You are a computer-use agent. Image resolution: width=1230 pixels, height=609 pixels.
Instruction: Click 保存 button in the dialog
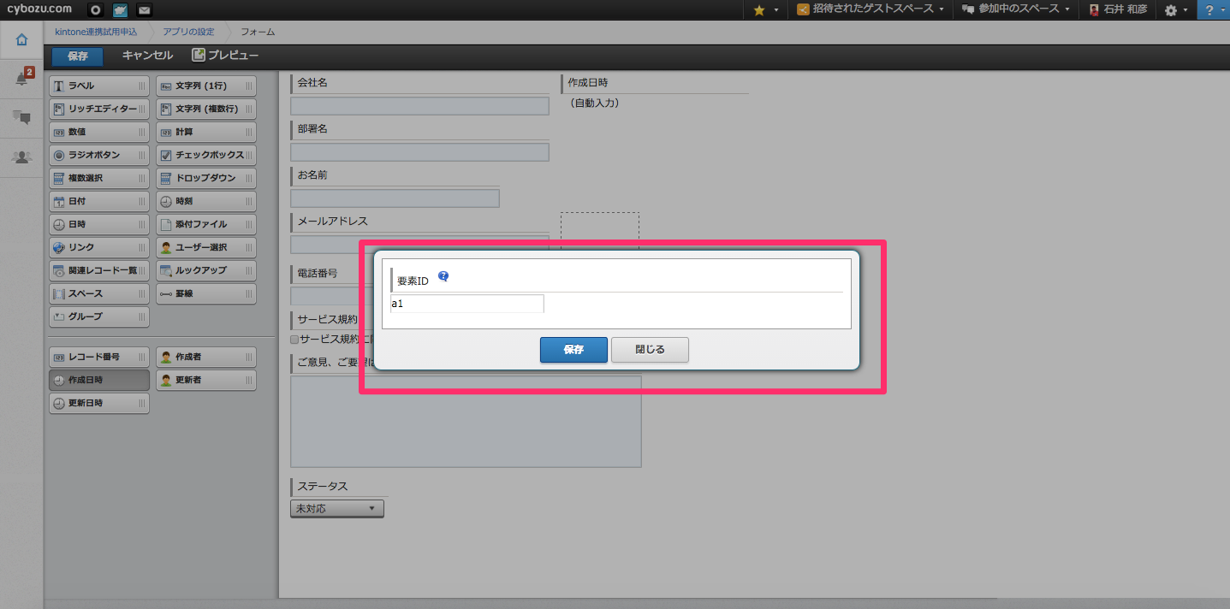[573, 350]
